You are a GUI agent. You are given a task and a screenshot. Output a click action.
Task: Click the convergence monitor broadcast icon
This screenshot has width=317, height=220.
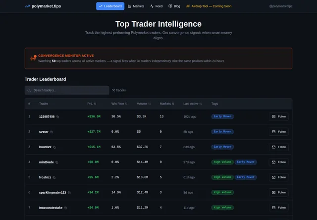point(33,58)
